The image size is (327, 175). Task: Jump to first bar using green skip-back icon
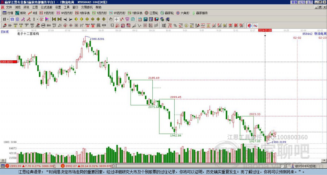pos(54,19)
